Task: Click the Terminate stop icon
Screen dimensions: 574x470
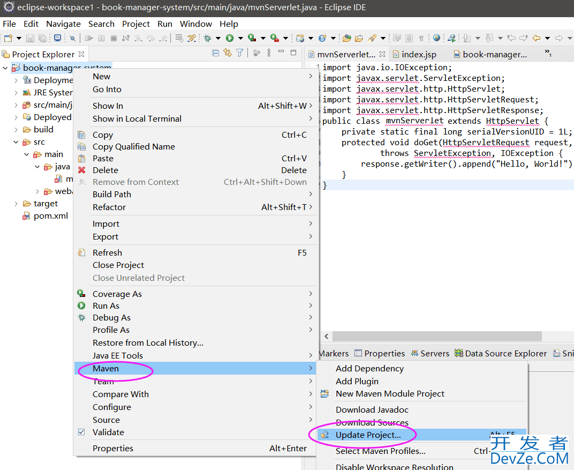Action: tap(114, 38)
